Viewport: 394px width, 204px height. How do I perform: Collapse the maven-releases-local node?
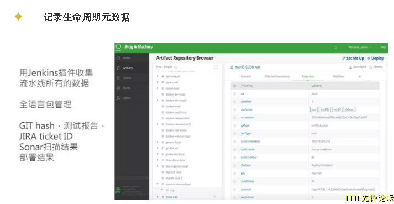click(157, 184)
